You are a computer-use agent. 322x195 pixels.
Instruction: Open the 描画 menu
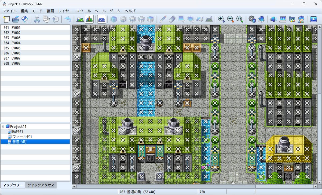click(50, 11)
